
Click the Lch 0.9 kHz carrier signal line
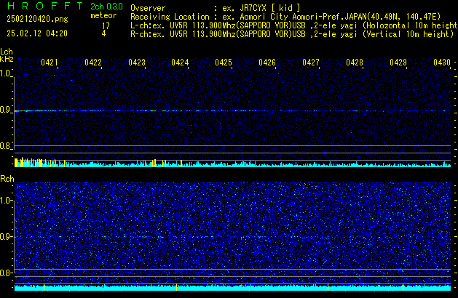coord(232,110)
